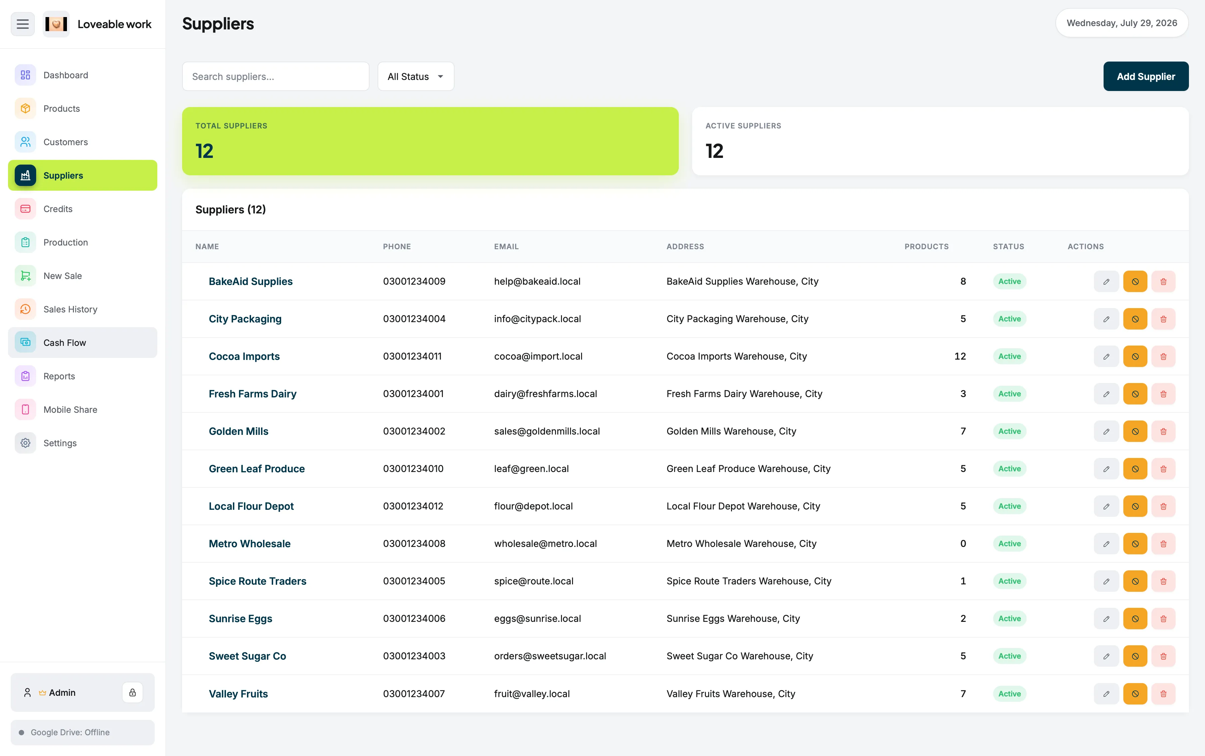Open the Customers section
Viewport: 1205px width, 756px height.
(83, 142)
